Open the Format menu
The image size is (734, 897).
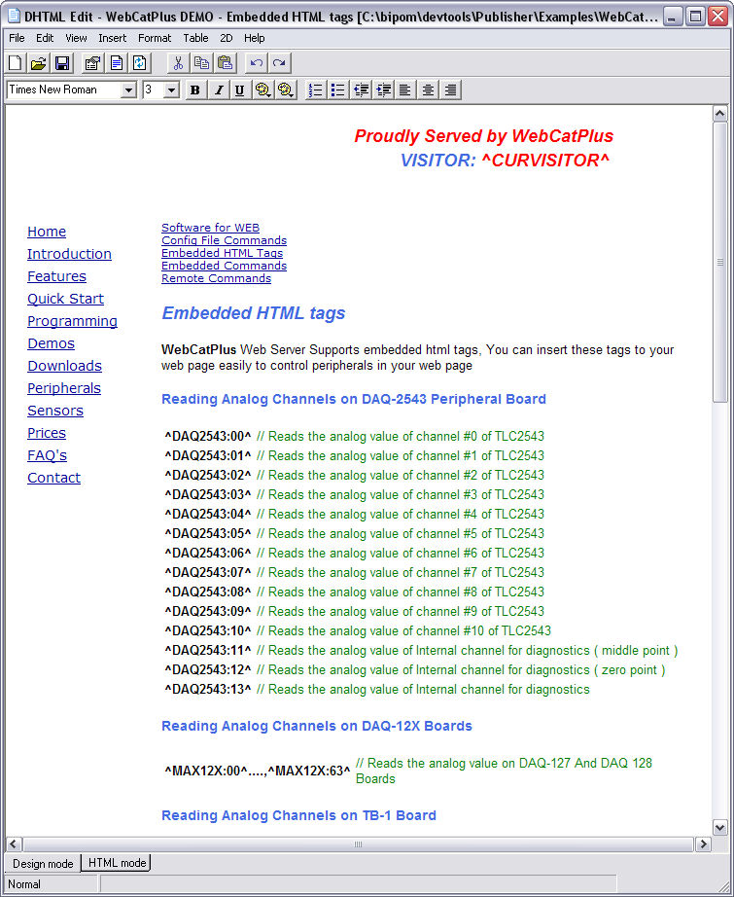(155, 38)
